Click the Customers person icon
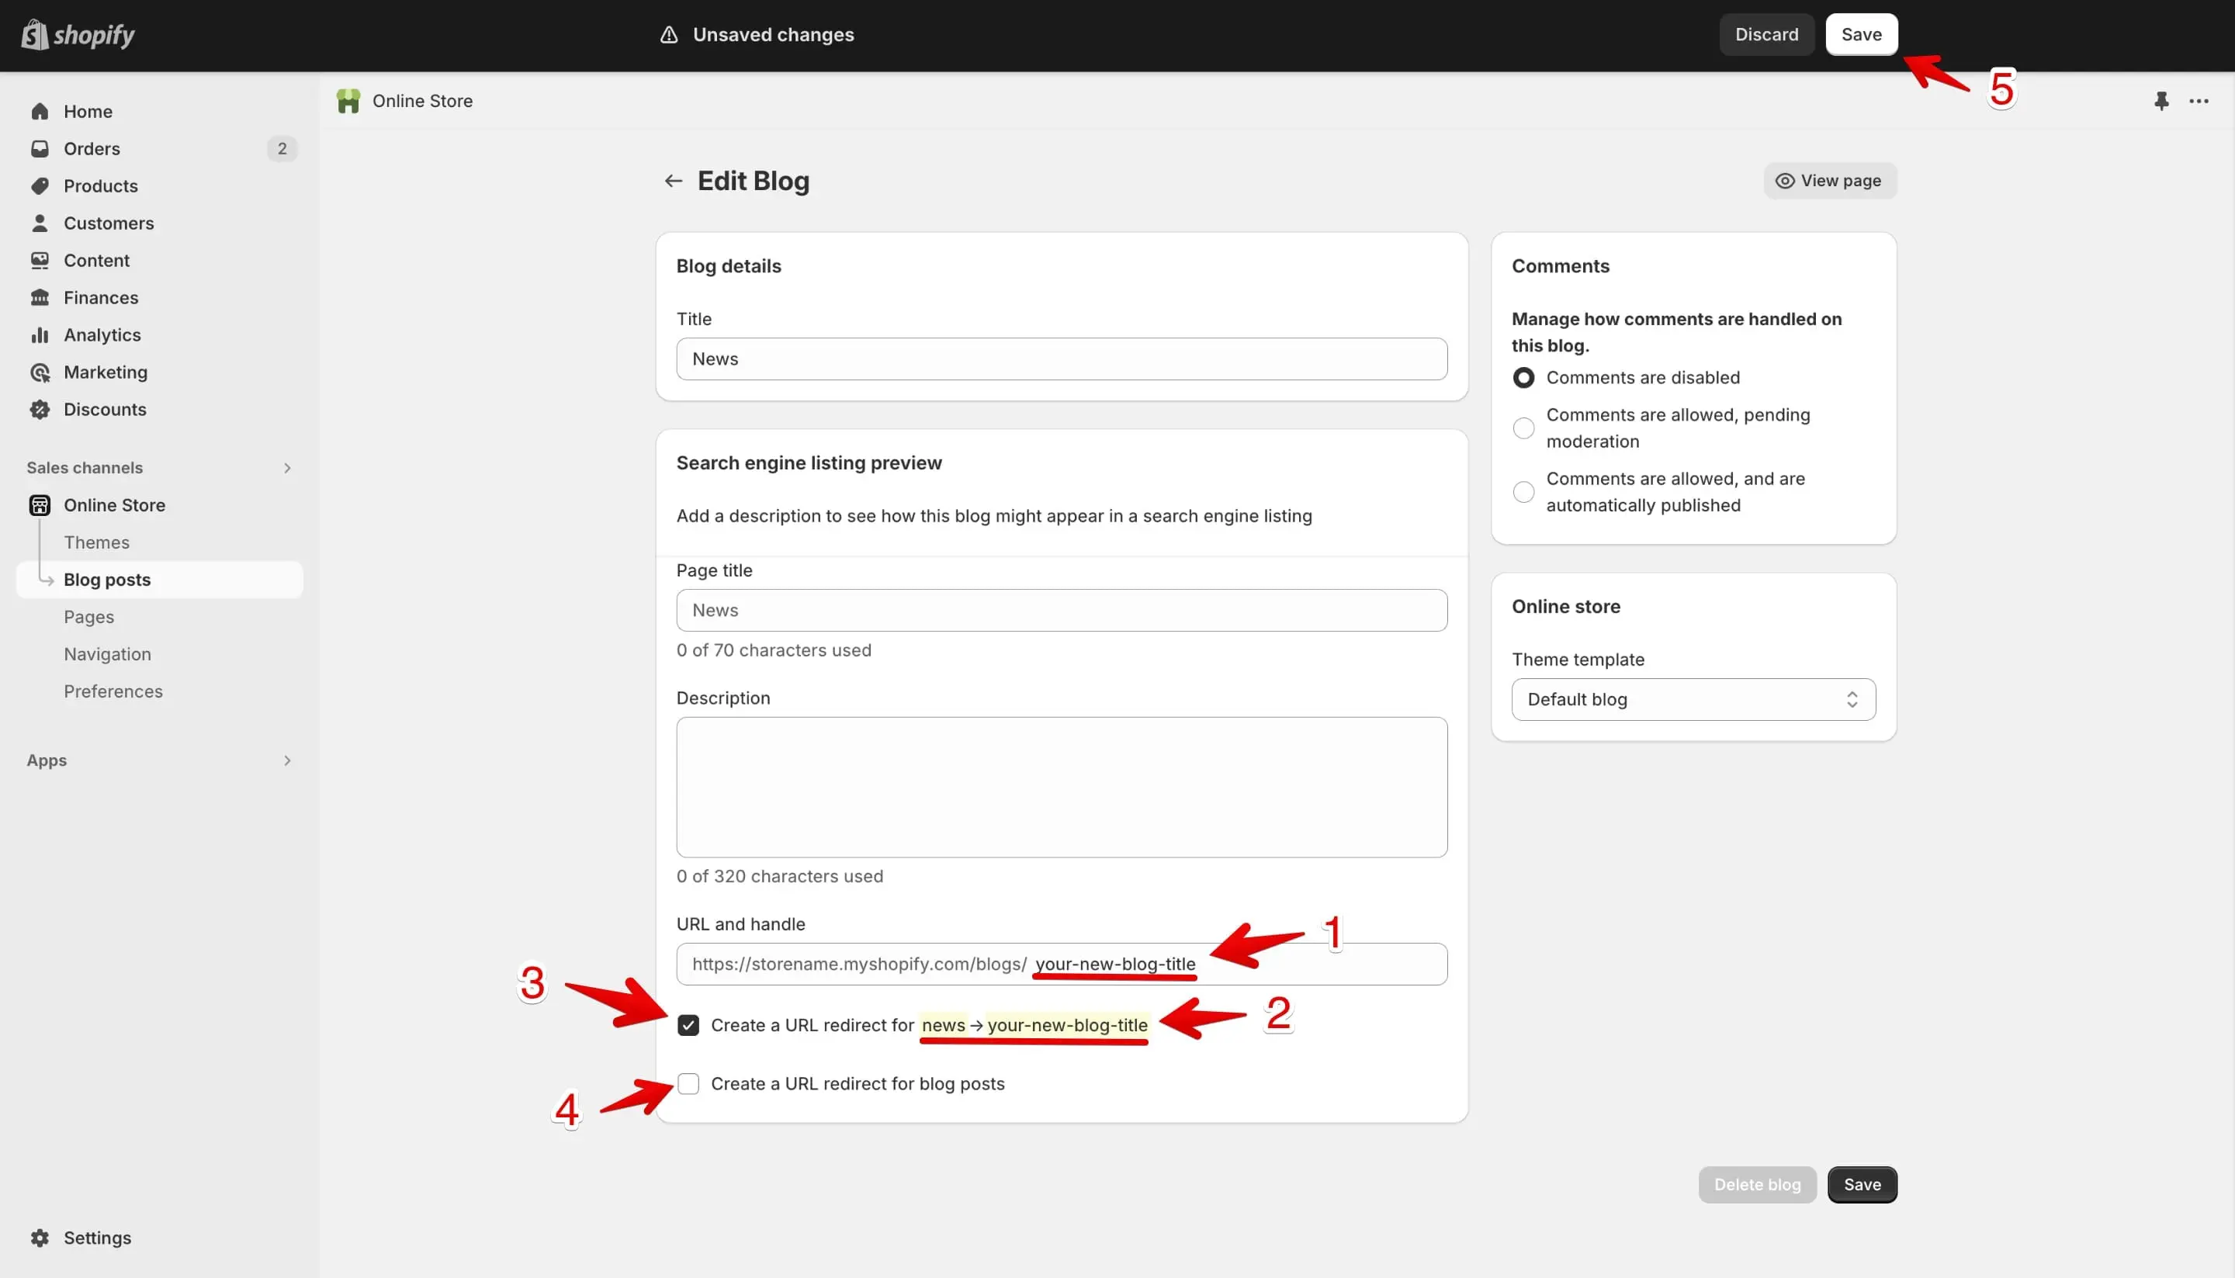The image size is (2235, 1278). [40, 223]
